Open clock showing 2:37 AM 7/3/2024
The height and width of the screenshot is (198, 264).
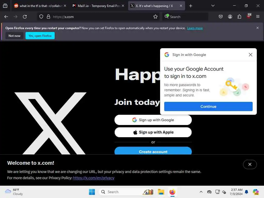coord(236,192)
